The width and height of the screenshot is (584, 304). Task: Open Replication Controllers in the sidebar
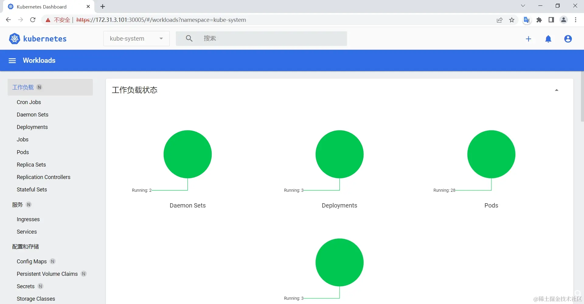[43, 177]
